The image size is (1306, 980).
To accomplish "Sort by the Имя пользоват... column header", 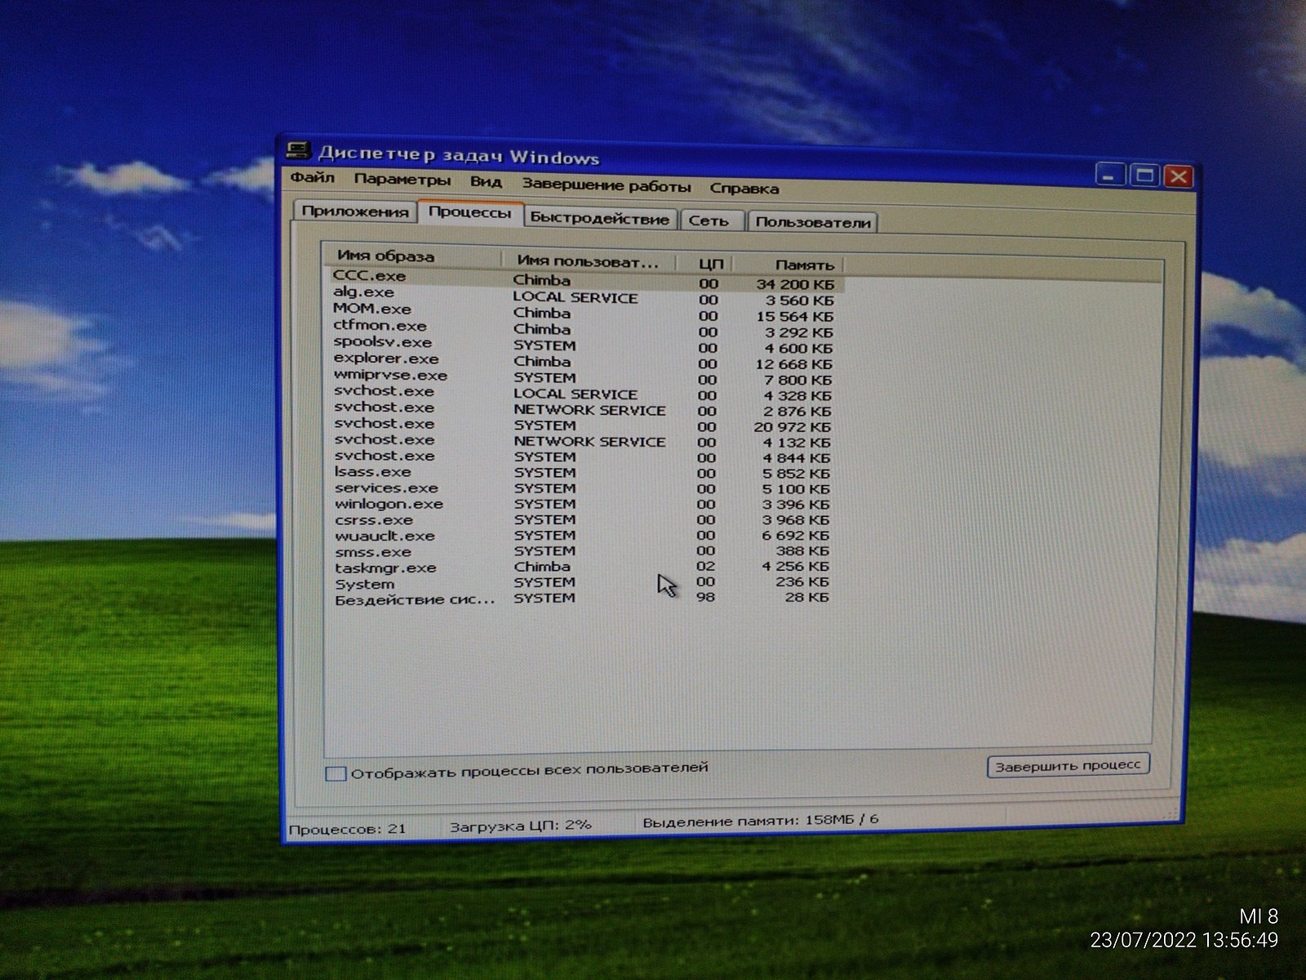I will [588, 261].
